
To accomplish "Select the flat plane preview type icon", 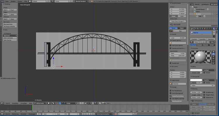I will pos(213,52).
